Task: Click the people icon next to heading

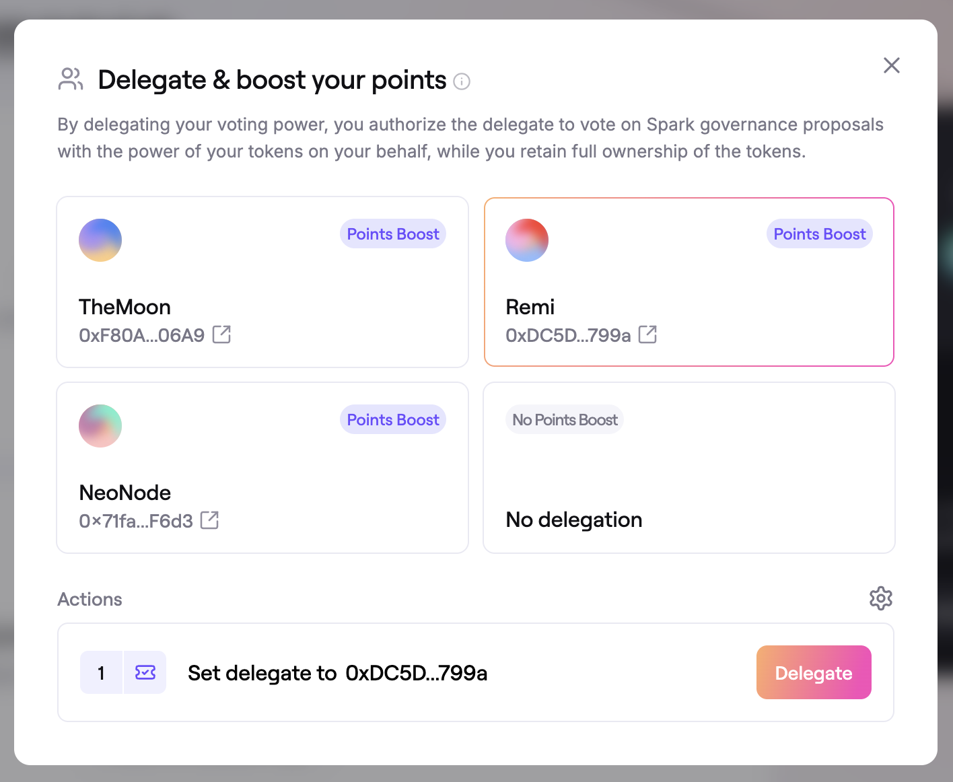Action: point(71,79)
